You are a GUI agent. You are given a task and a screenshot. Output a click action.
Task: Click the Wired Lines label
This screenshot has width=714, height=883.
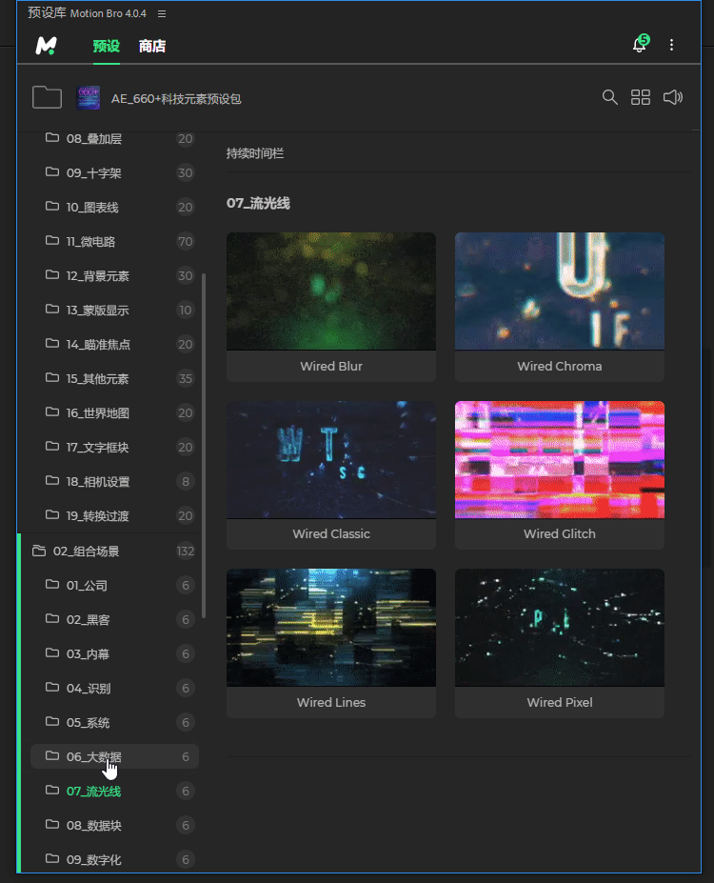coord(331,702)
